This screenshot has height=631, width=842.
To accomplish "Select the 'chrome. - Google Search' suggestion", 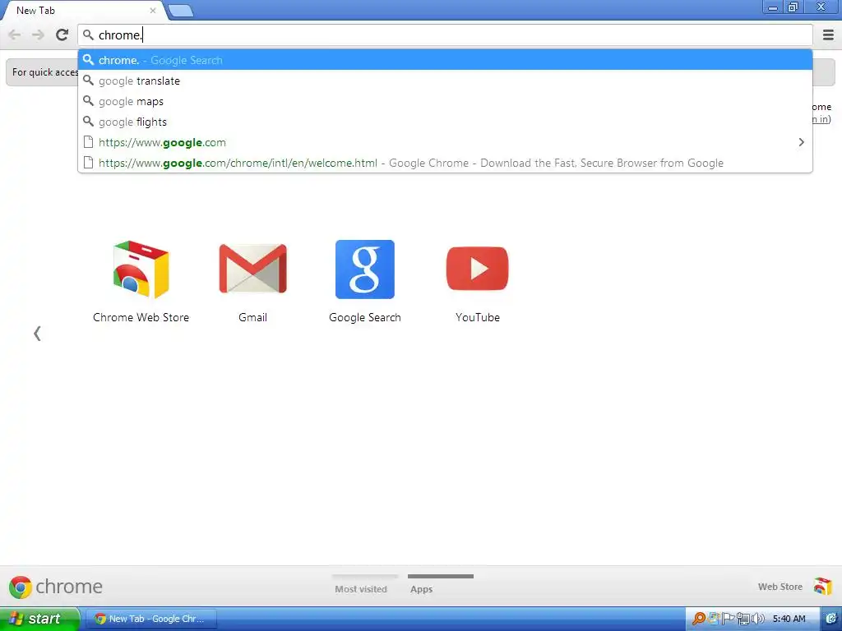I will tap(445, 60).
